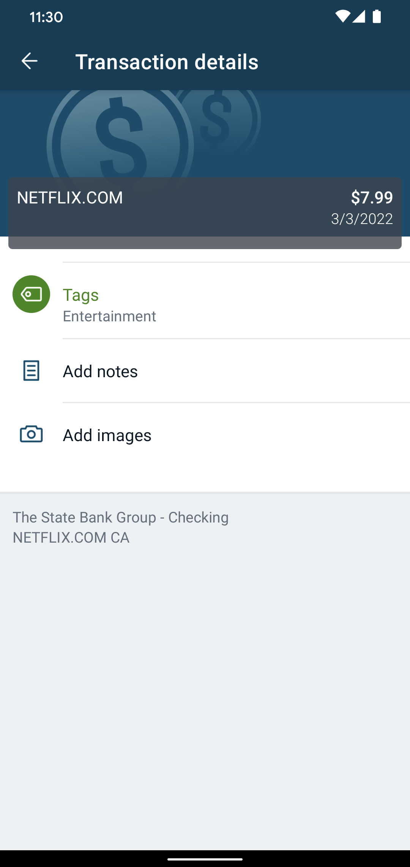Screen dimensions: 410x867
Task: Tap the back arrow in header
Action: click(x=29, y=61)
